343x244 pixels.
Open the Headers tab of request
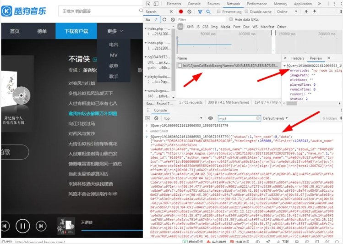click(298, 58)
